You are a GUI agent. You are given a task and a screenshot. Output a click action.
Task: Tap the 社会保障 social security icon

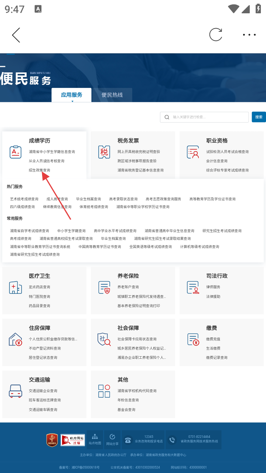[104, 339]
